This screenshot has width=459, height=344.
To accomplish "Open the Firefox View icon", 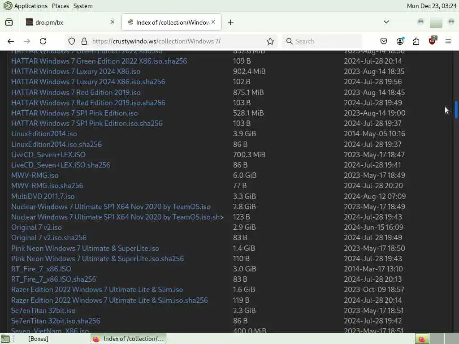I will coord(9,22).
